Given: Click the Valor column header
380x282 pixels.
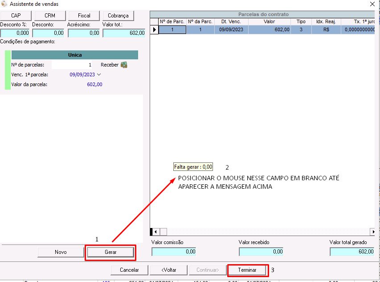Looking at the screenshot, I should (x=269, y=21).
